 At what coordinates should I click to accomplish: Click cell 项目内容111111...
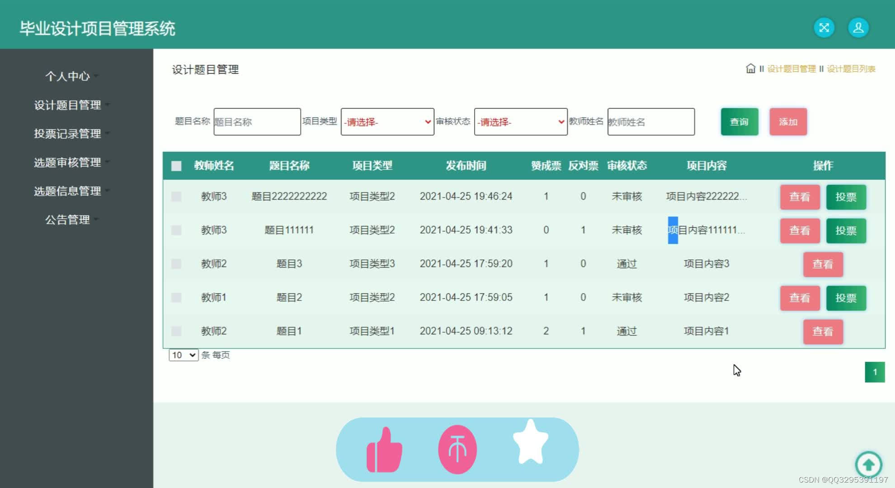pyautogui.click(x=707, y=230)
